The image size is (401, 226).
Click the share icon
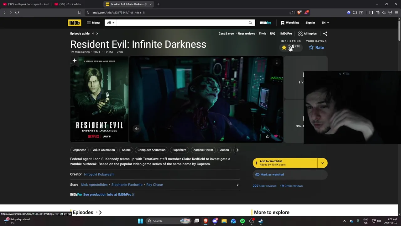click(x=325, y=34)
